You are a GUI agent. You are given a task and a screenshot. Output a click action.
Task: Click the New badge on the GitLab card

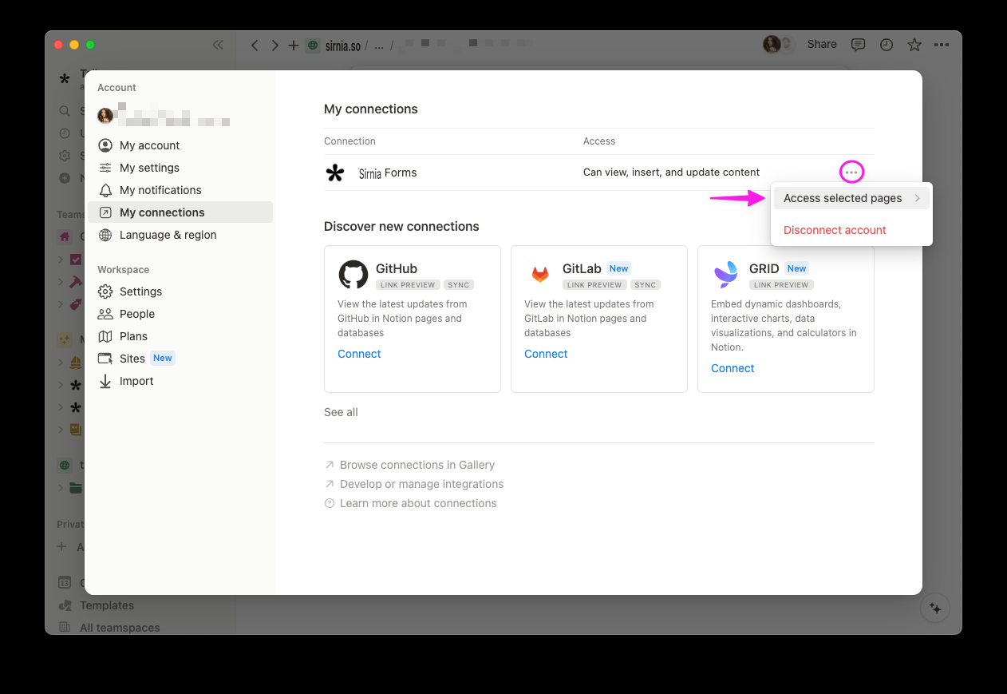pyautogui.click(x=619, y=268)
